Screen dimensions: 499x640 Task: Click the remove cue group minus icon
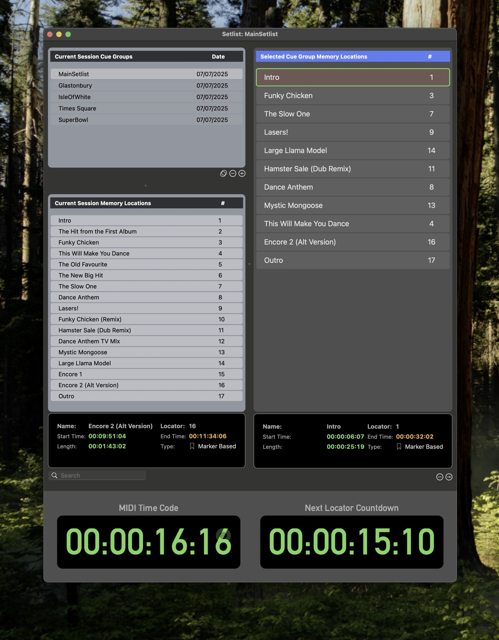(233, 173)
